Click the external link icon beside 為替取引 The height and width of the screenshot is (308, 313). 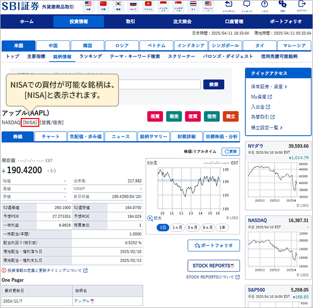coord(273,117)
